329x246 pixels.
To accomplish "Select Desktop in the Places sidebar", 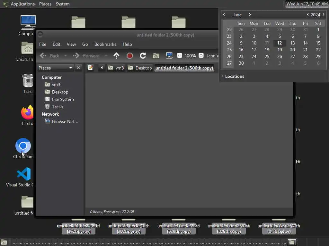I will (x=57, y=92).
